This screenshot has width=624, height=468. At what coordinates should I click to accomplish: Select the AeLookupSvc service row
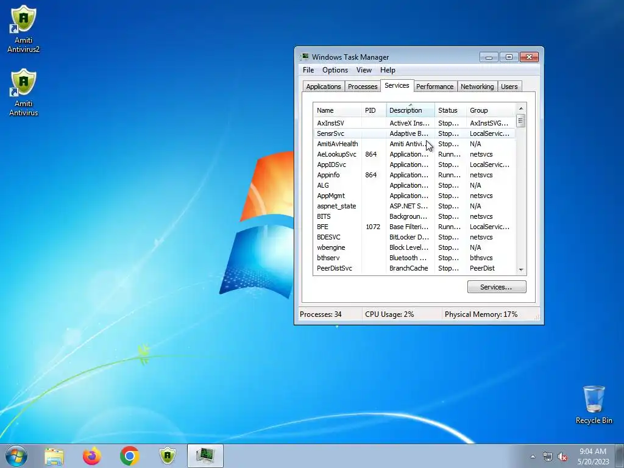[x=414, y=154]
